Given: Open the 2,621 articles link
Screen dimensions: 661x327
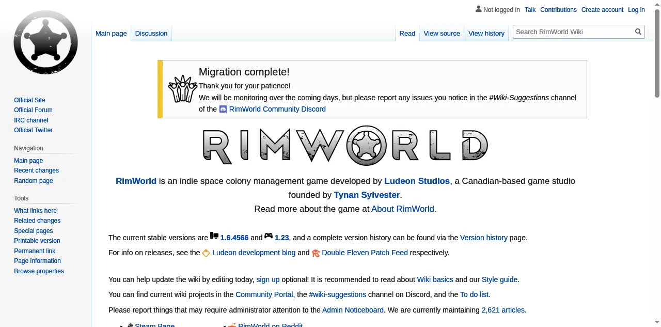Looking at the screenshot, I should (x=503, y=310).
